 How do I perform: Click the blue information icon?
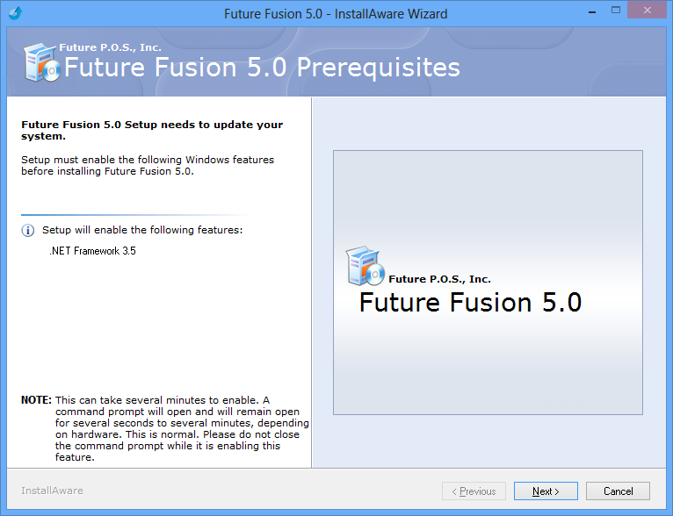tap(28, 231)
